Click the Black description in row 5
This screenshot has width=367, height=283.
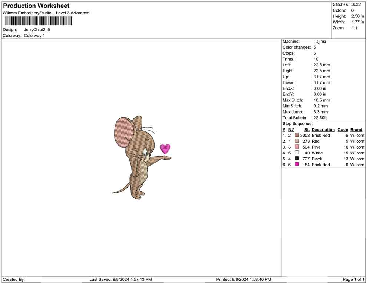point(317,159)
